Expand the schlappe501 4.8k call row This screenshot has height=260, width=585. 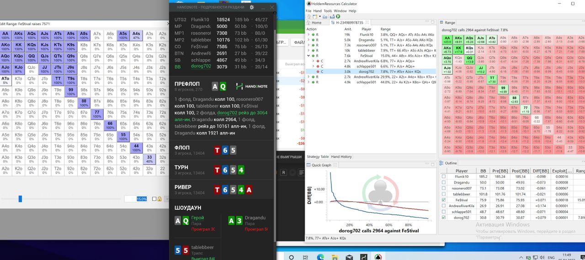[x=313, y=66]
